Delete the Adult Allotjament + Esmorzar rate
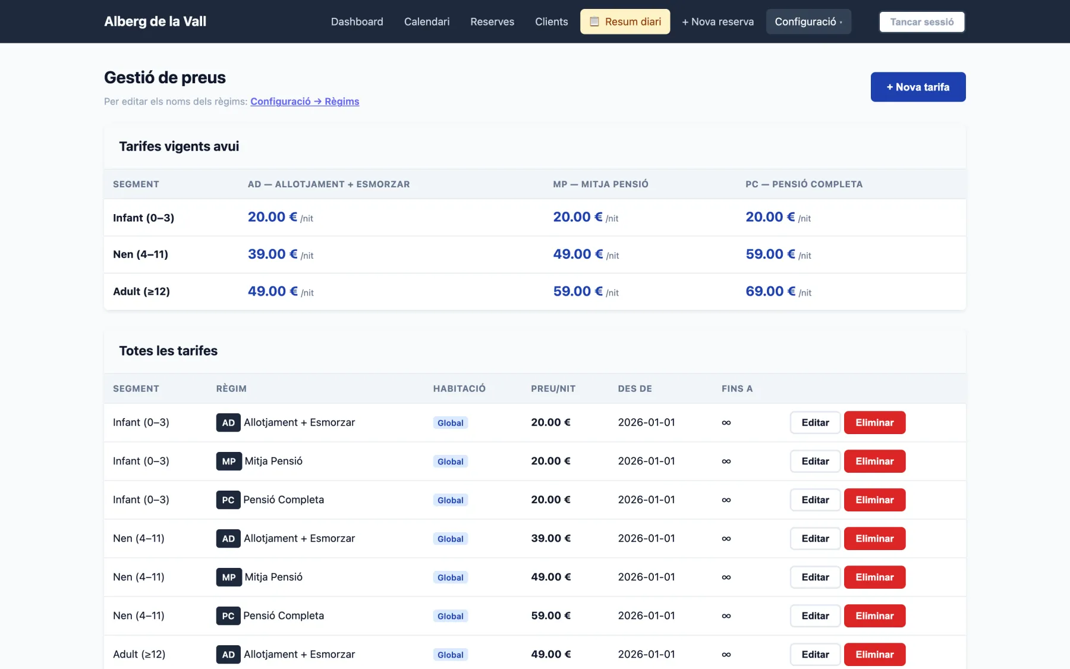The width and height of the screenshot is (1070, 669). 874,654
